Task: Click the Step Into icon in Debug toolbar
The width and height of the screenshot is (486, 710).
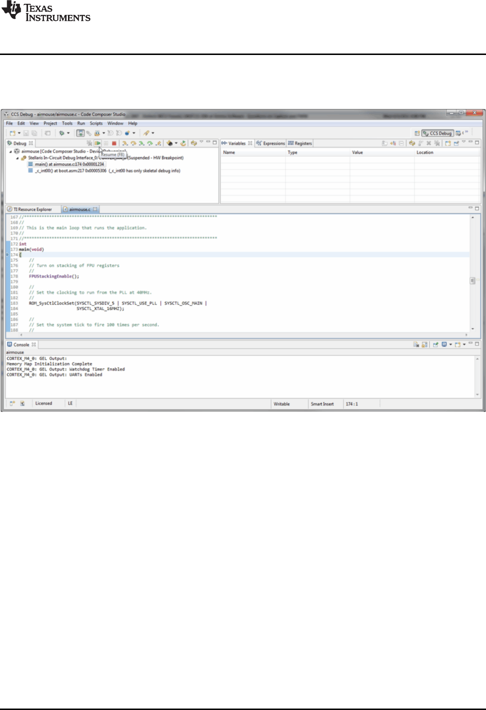Action: point(125,143)
